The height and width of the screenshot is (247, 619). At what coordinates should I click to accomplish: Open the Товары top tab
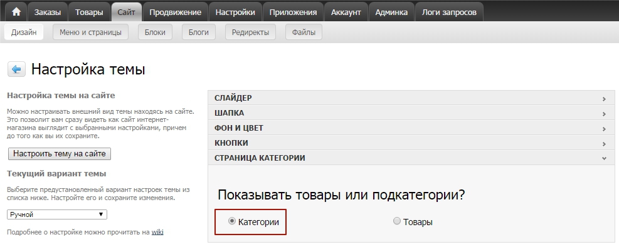pos(89,12)
